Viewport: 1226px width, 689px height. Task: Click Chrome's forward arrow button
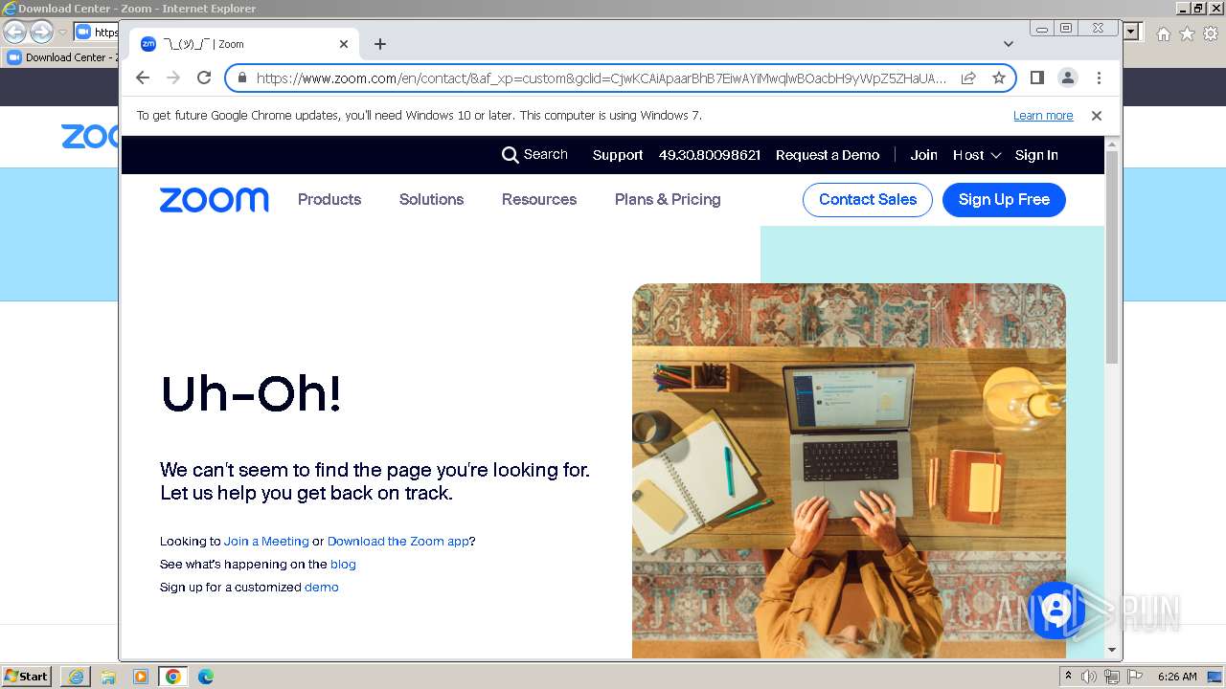(173, 78)
